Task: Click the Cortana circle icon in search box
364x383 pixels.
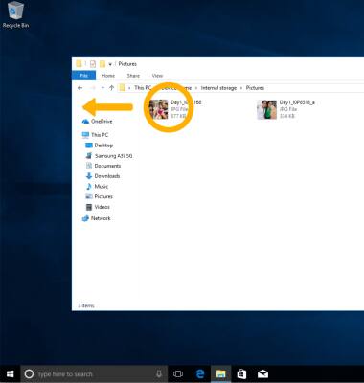Action: tap(29, 374)
